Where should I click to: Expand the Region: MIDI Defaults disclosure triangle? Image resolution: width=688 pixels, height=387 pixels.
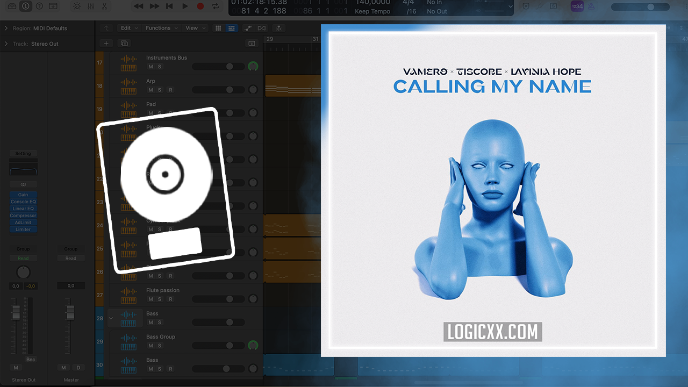pos(6,28)
